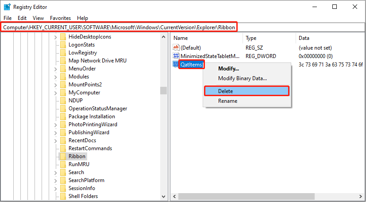366x202 pixels.
Task: Expand the Search key
Action: coord(56,172)
